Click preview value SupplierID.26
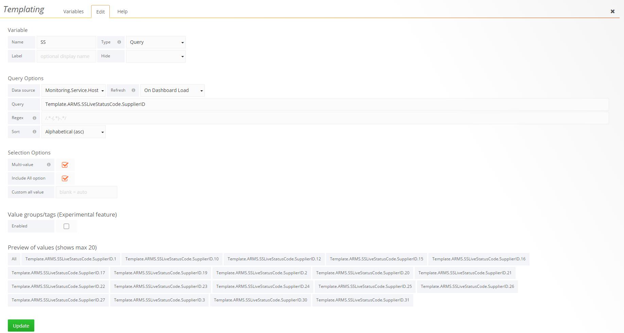The image size is (624, 333). click(467, 286)
